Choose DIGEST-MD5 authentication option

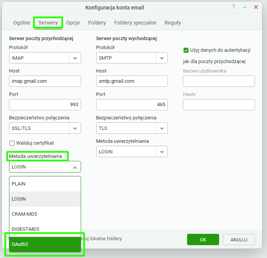click(45, 229)
